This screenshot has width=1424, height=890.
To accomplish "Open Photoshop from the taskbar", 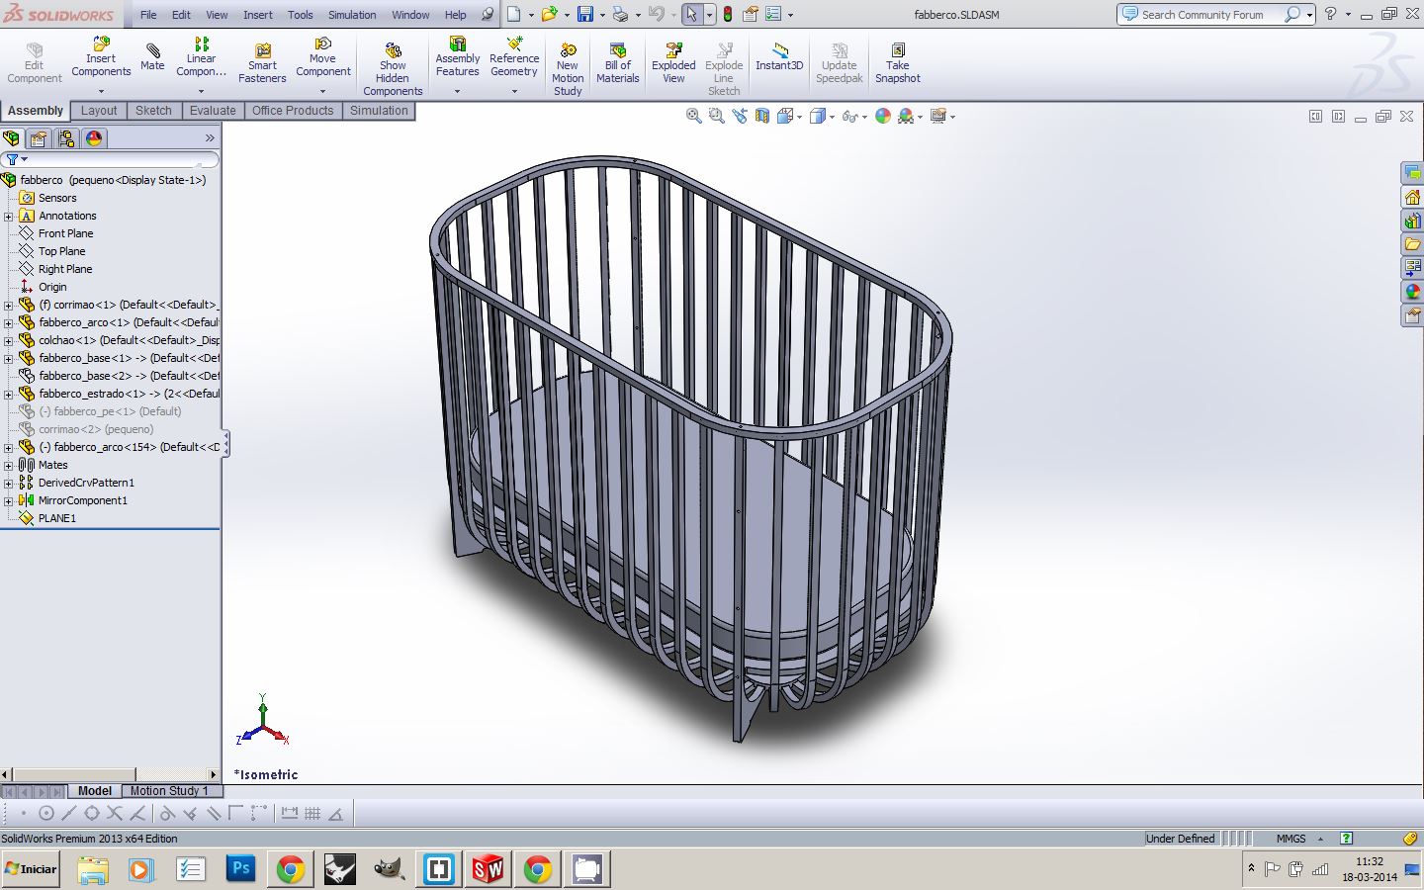I will click(240, 869).
